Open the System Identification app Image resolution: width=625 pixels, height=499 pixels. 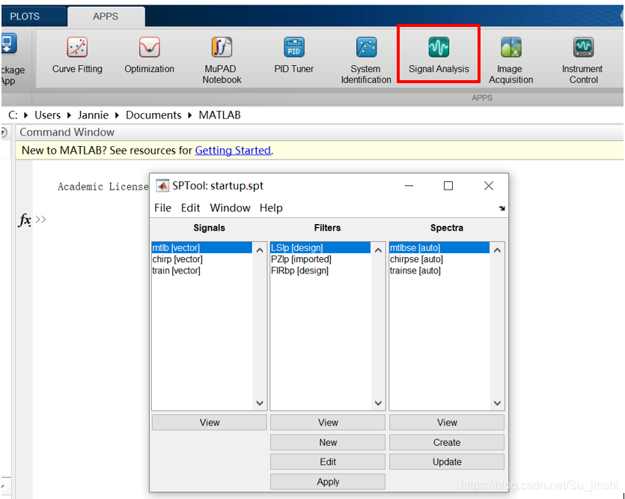point(366,61)
